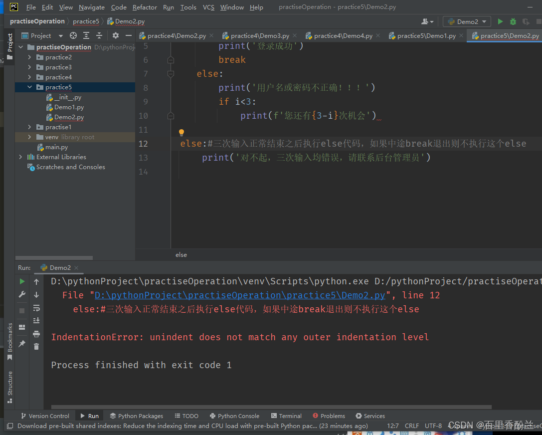Click the Project panel horizontal scrollbar
The height and width of the screenshot is (435, 542).
[54, 258]
